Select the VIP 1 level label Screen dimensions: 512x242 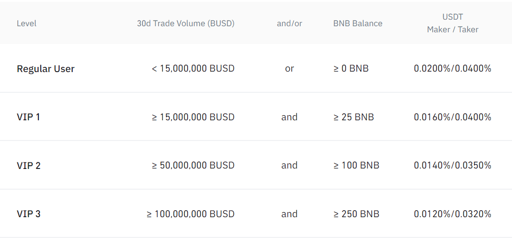click(x=29, y=117)
